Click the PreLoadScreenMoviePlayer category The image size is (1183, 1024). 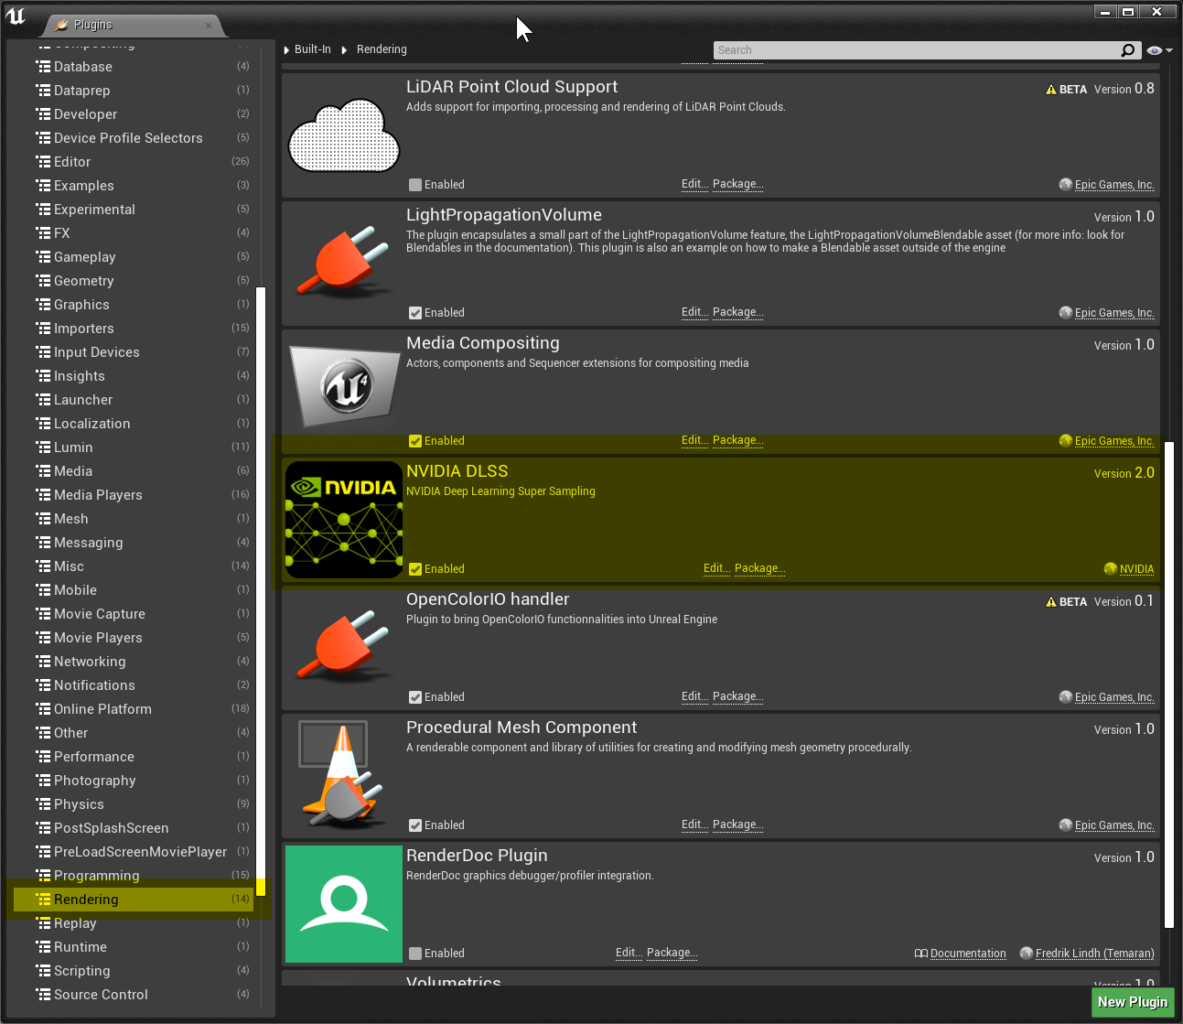134,852
